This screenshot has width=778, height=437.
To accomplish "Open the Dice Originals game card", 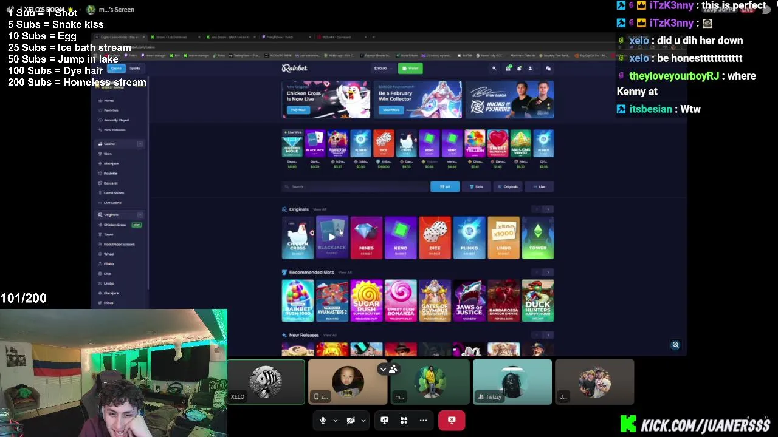I will (x=435, y=238).
